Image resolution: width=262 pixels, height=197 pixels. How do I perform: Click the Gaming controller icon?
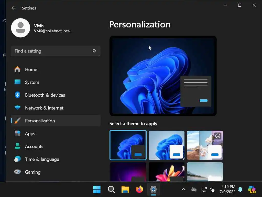pos(17,172)
